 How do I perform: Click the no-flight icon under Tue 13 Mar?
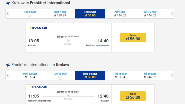click(x=60, y=78)
